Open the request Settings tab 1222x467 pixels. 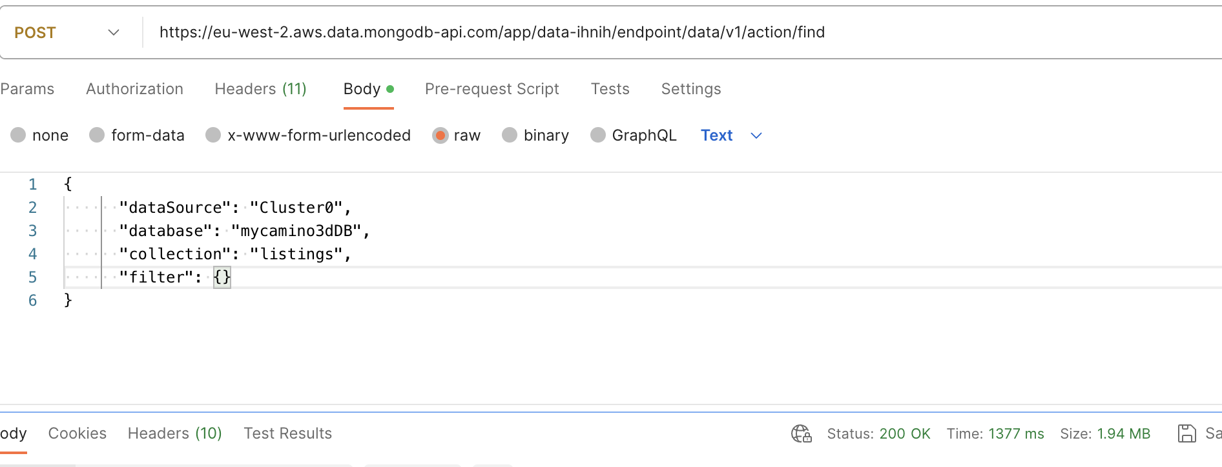[690, 89]
